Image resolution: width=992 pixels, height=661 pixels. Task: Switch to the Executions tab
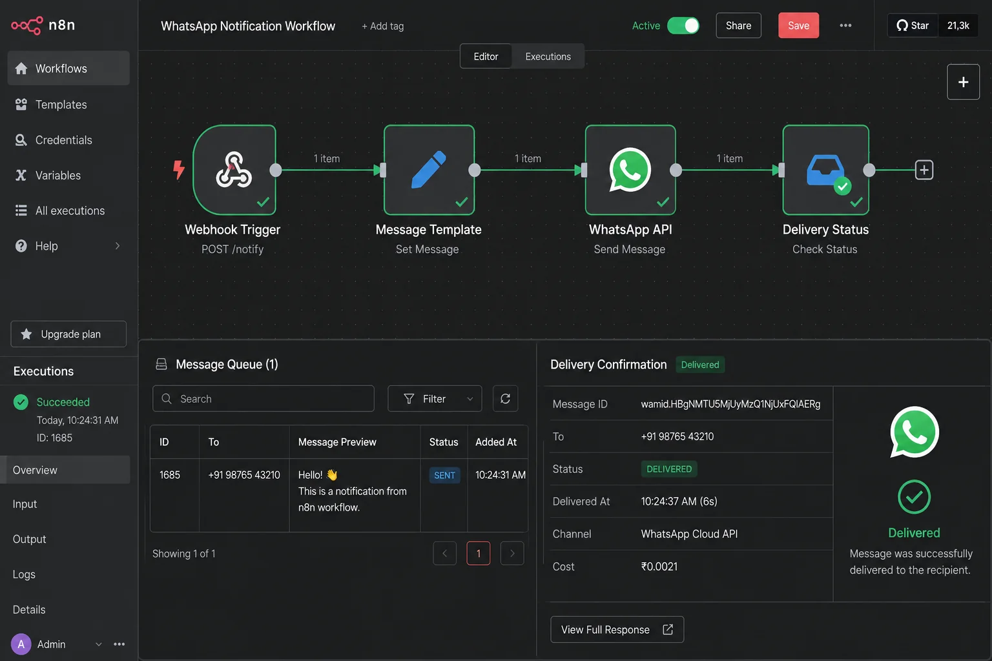coord(548,57)
